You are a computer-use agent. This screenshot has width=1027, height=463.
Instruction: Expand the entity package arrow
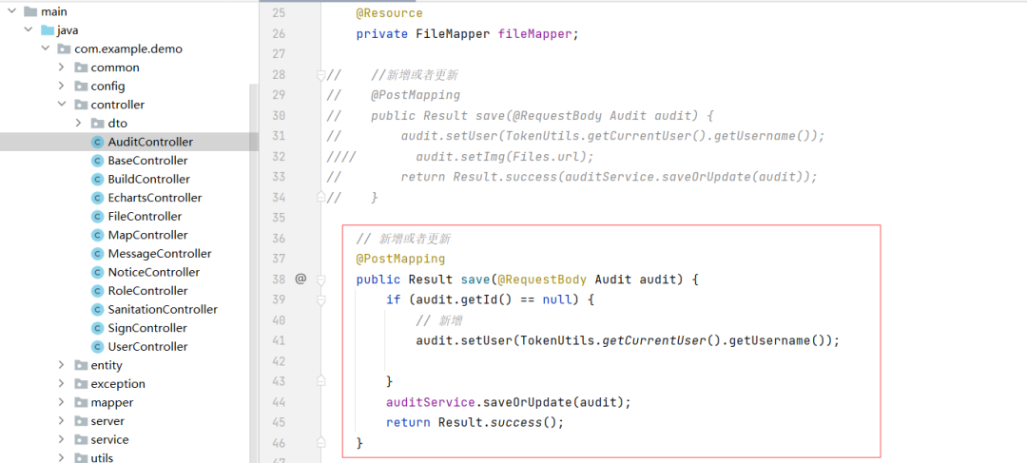[x=62, y=366]
